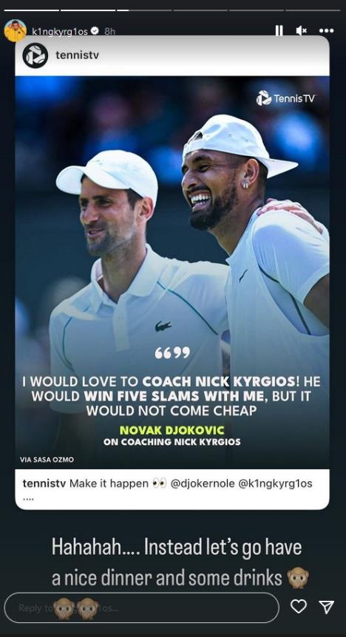This screenshot has height=637, width=346.
Task: Open the tennistv account name header
Action: 77,55
